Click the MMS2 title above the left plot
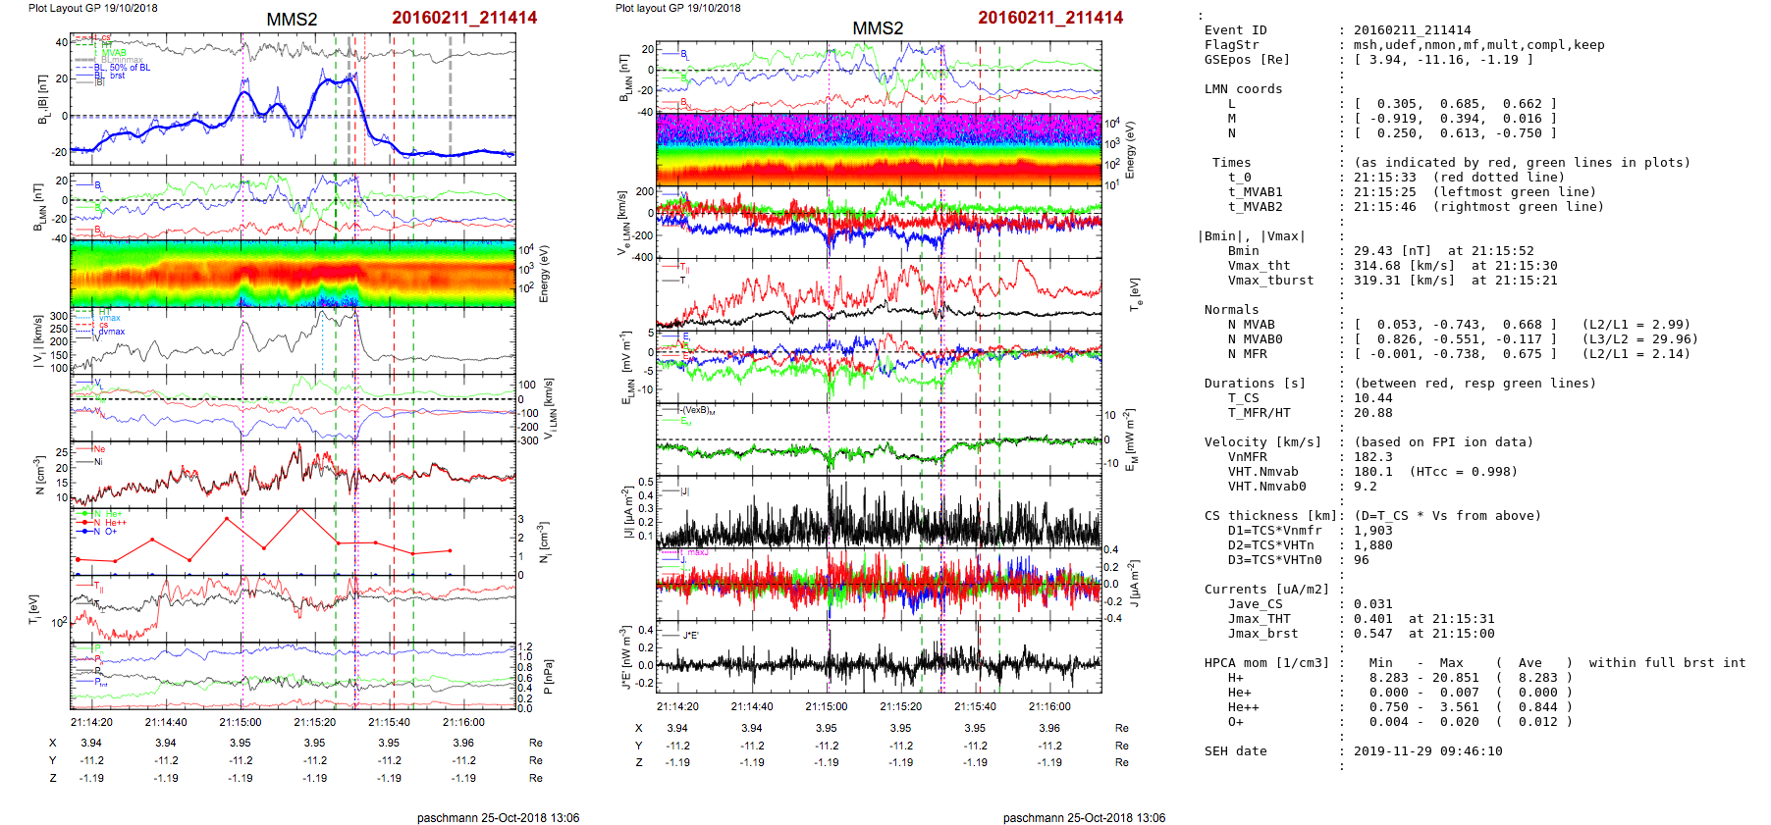 click(292, 20)
